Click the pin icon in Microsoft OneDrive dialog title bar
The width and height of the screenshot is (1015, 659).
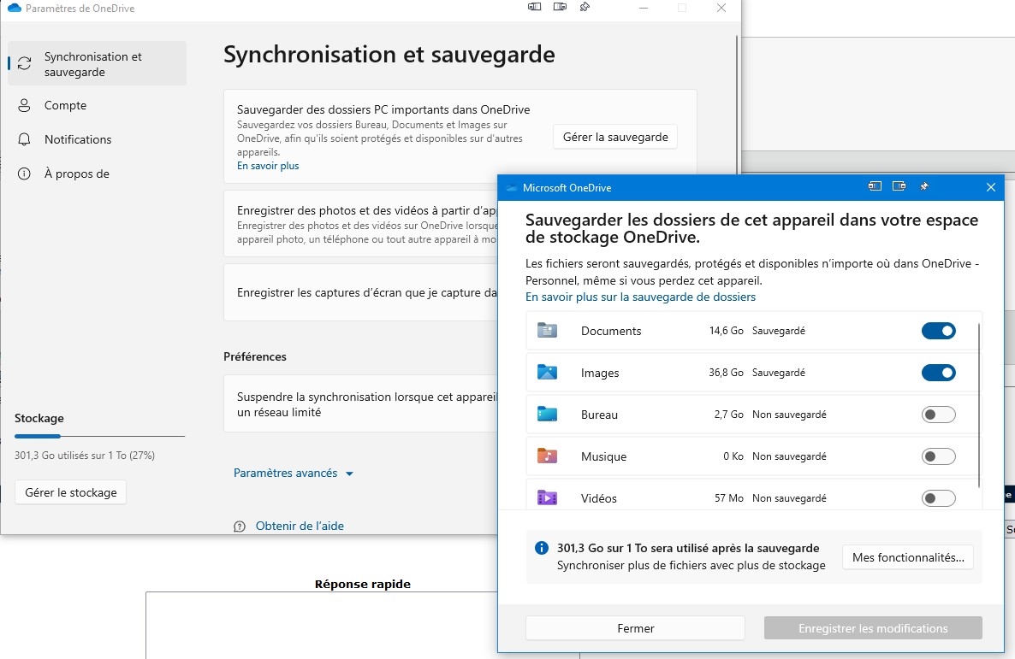pos(924,187)
